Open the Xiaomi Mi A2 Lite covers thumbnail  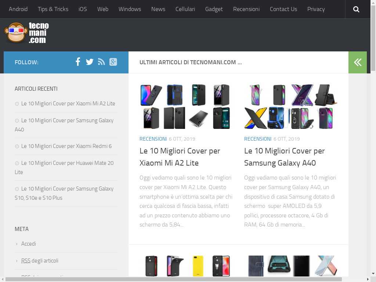point(185,107)
